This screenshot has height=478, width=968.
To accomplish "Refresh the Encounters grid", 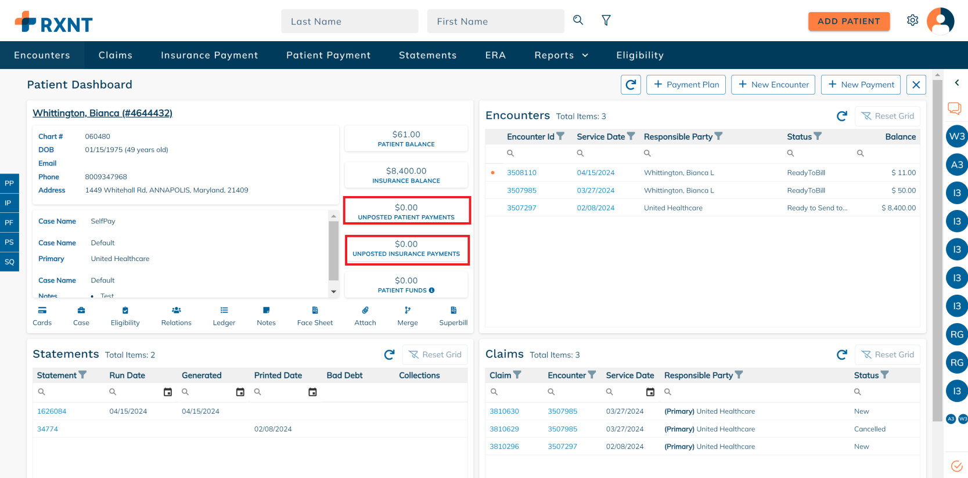I will point(841,116).
